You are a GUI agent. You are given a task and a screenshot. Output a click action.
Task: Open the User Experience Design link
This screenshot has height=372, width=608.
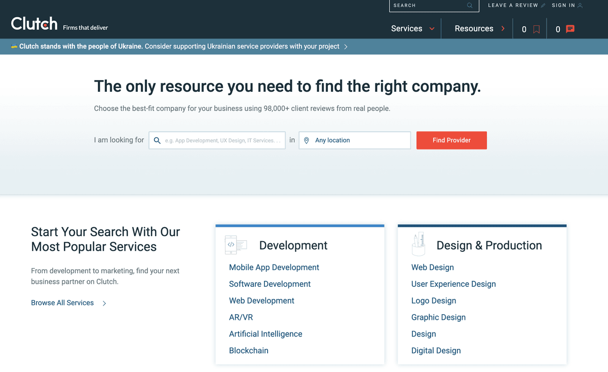(x=453, y=284)
